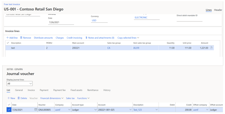This screenshot has width=225, height=114.
Task: Expand the Financial dimensions menu
Action: pos(62,98)
